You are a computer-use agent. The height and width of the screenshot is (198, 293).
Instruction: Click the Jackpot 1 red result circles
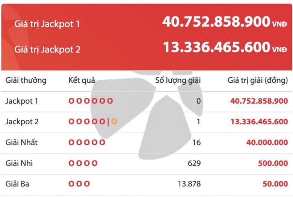pyautogui.click(x=91, y=101)
